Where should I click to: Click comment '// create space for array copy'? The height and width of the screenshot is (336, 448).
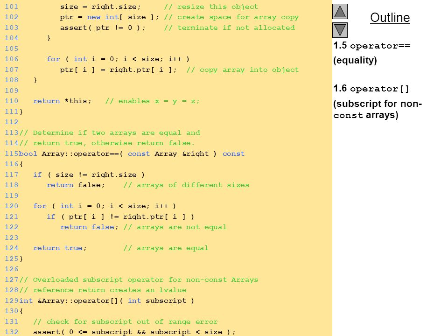point(231,17)
